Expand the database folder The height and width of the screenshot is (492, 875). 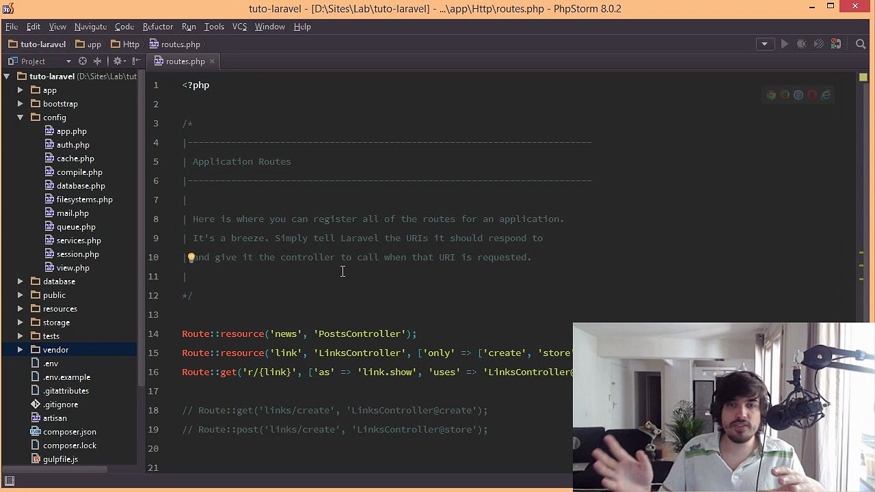(20, 282)
